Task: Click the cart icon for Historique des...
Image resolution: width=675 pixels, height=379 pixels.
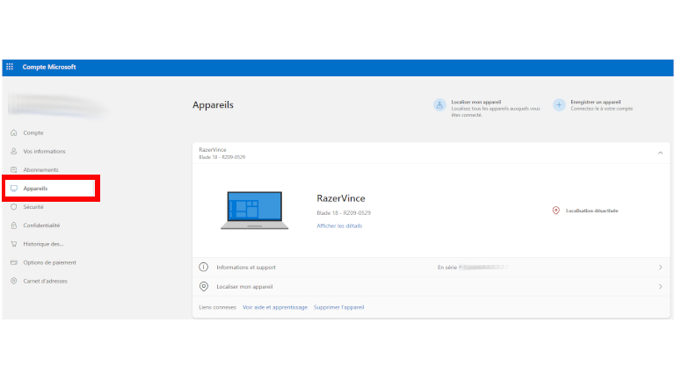Action: point(14,244)
